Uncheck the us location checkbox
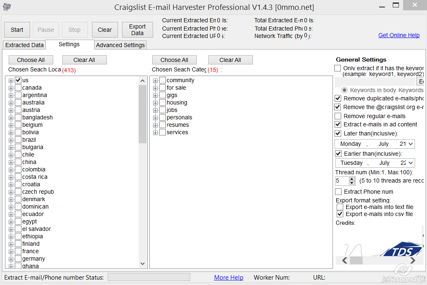This screenshot has width=427, height=285. [x=18, y=80]
